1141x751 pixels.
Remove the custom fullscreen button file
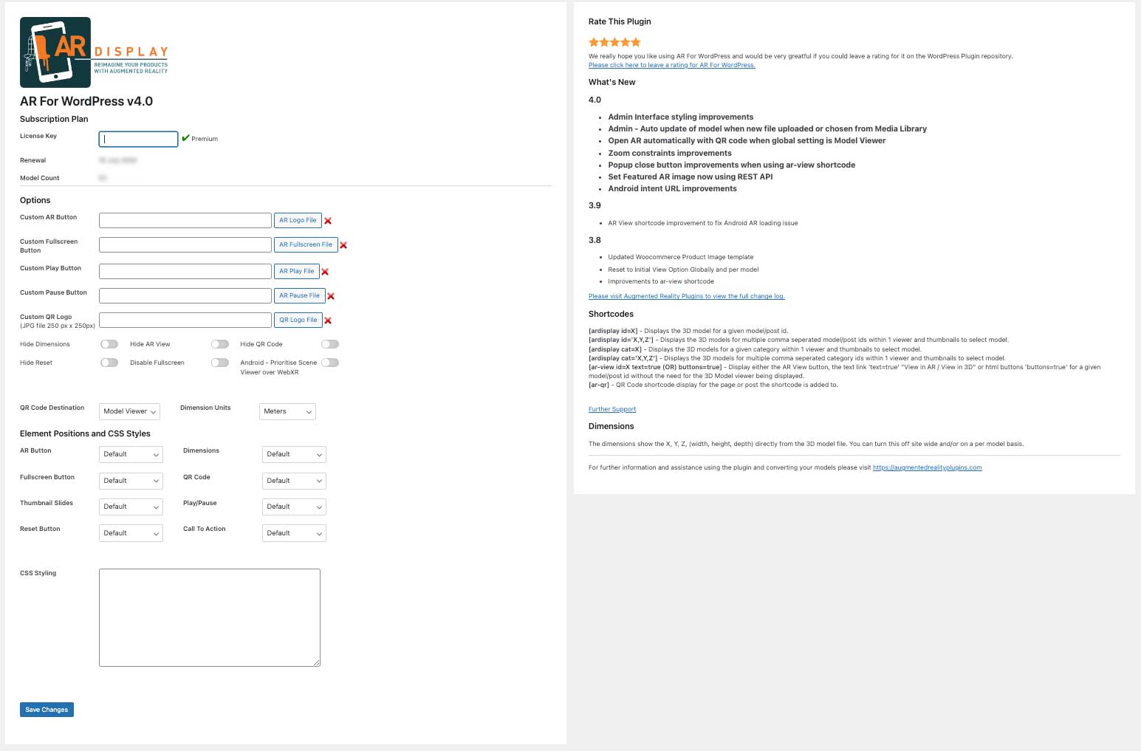point(343,245)
